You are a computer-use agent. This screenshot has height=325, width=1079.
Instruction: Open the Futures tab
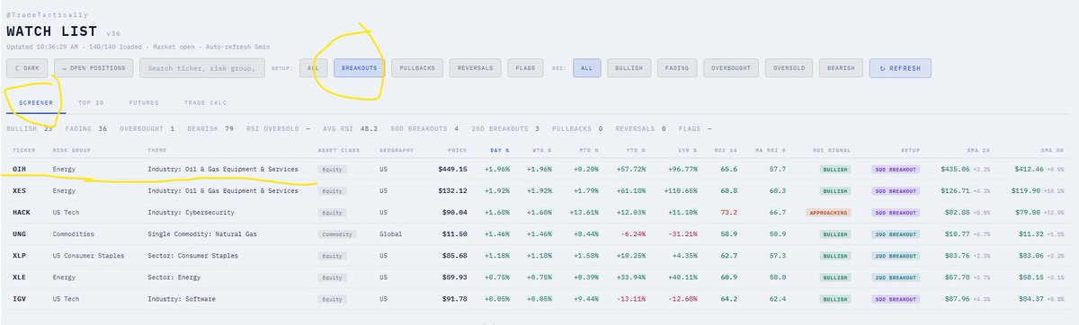pyautogui.click(x=144, y=103)
